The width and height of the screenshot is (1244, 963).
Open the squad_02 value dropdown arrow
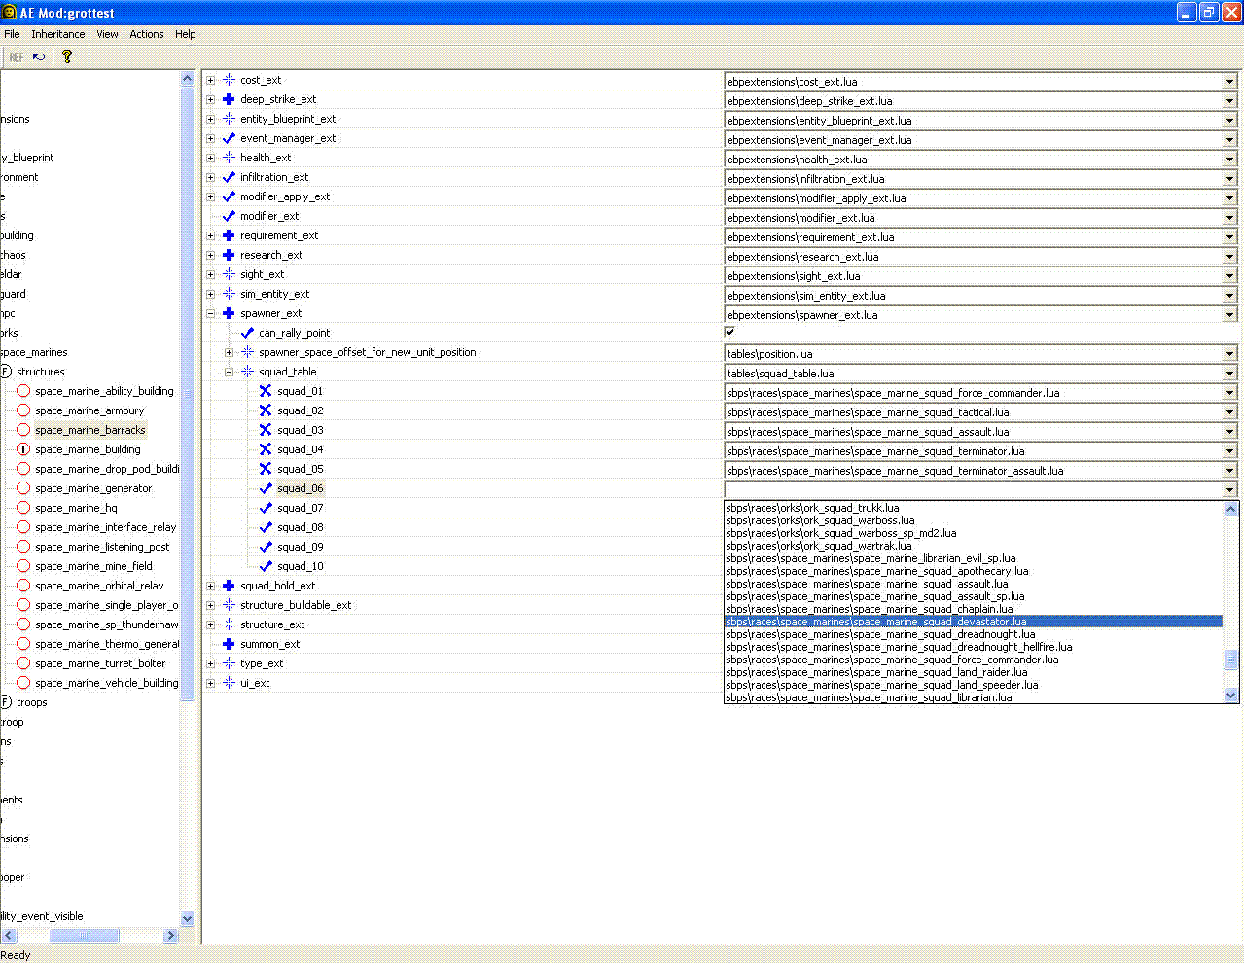point(1229,412)
